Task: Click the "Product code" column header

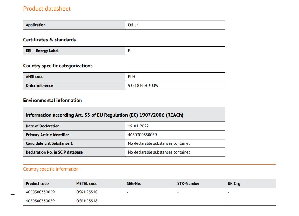Action: coord(37,184)
